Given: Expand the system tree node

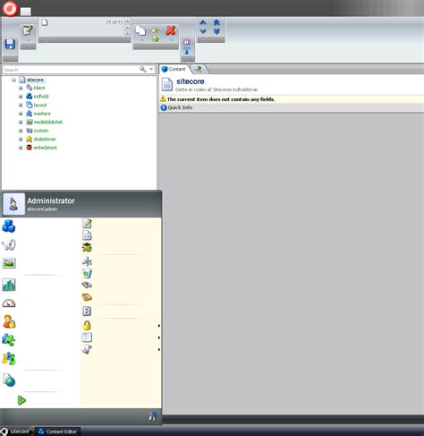Looking at the screenshot, I should pyautogui.click(x=21, y=131).
